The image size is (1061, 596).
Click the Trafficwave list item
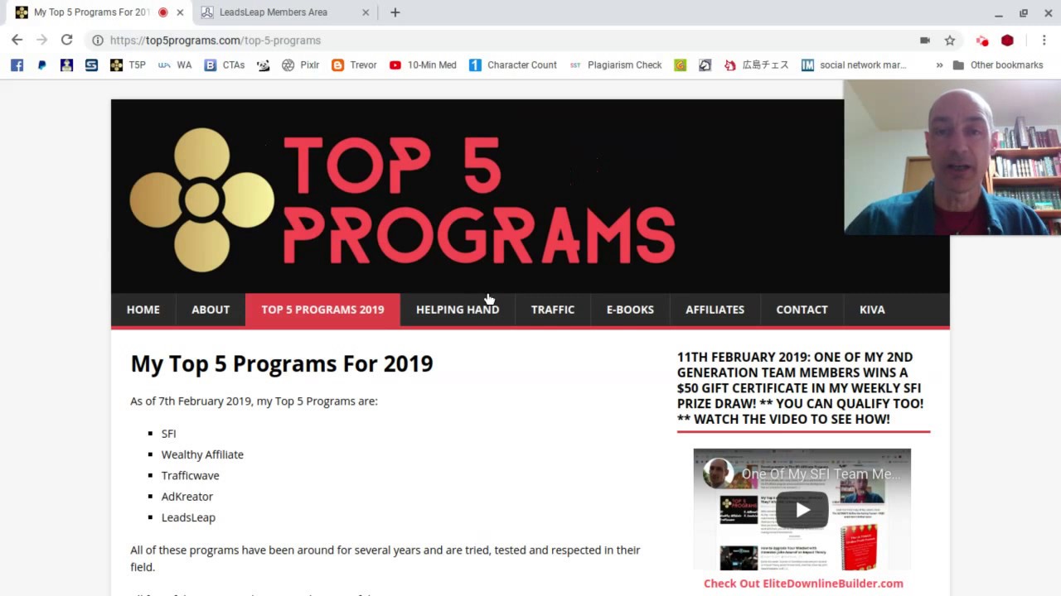[190, 475]
